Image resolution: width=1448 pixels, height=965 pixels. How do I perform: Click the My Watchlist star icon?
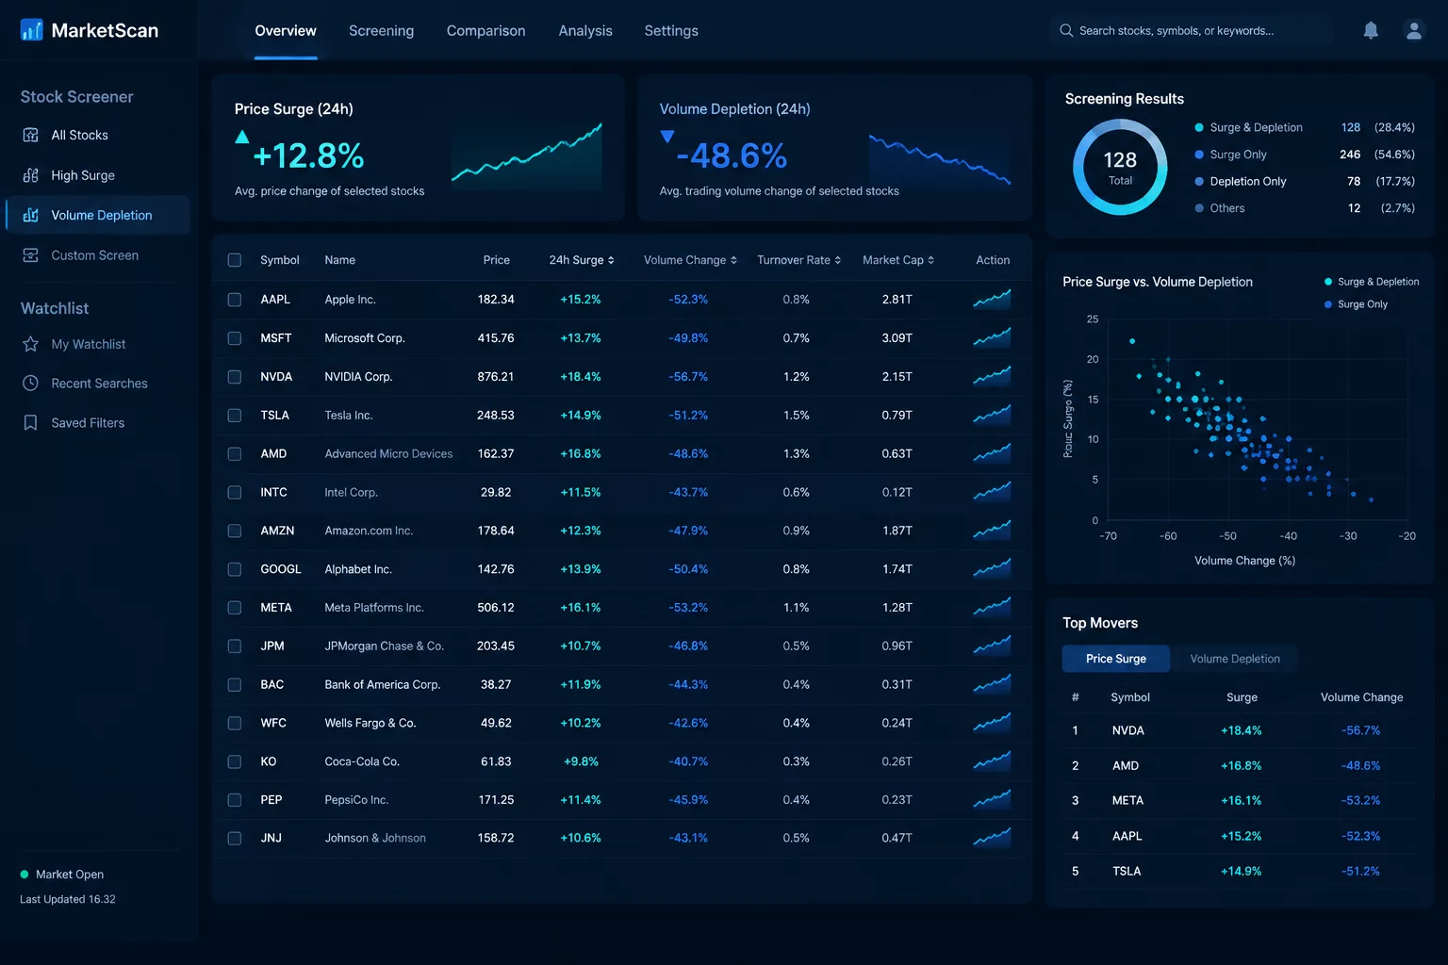point(31,344)
